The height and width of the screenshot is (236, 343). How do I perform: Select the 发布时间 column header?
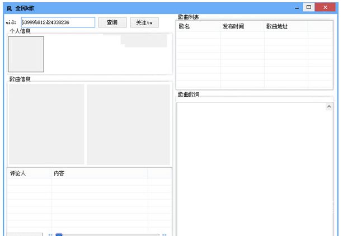(x=242, y=26)
